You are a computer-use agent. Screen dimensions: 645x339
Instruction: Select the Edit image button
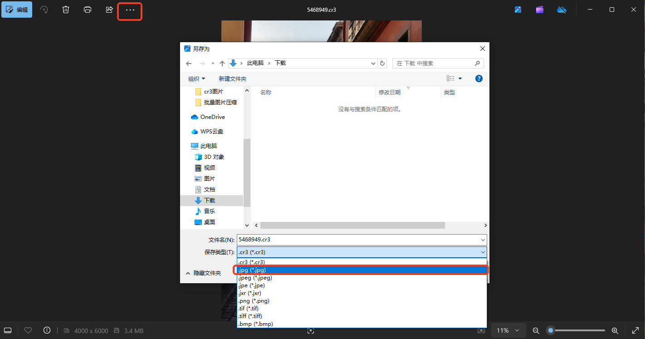pyautogui.click(x=17, y=9)
